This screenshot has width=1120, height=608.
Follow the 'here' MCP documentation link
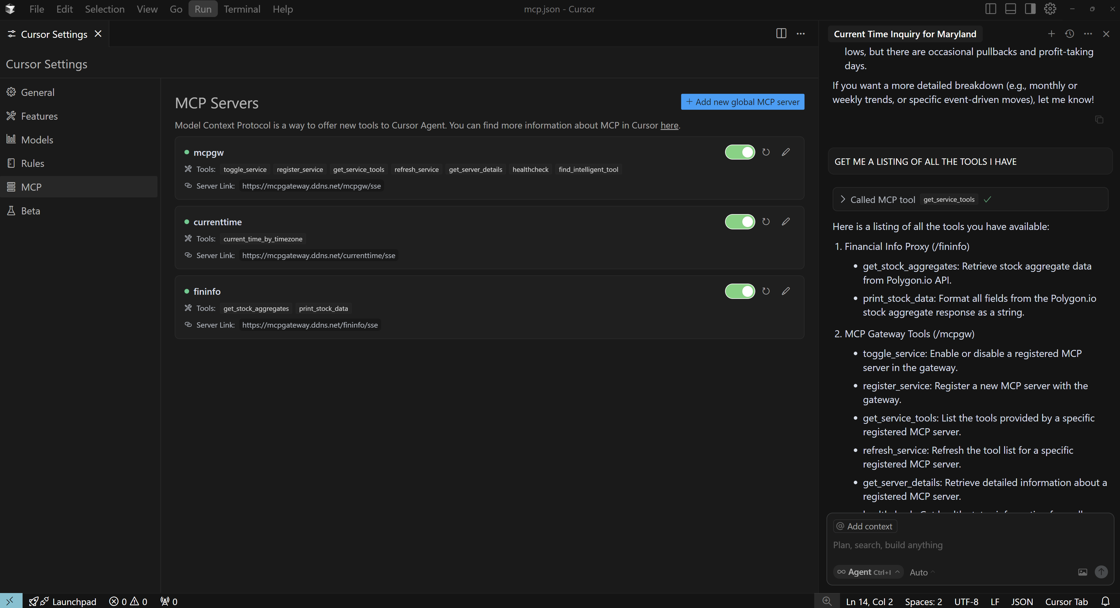coord(669,125)
